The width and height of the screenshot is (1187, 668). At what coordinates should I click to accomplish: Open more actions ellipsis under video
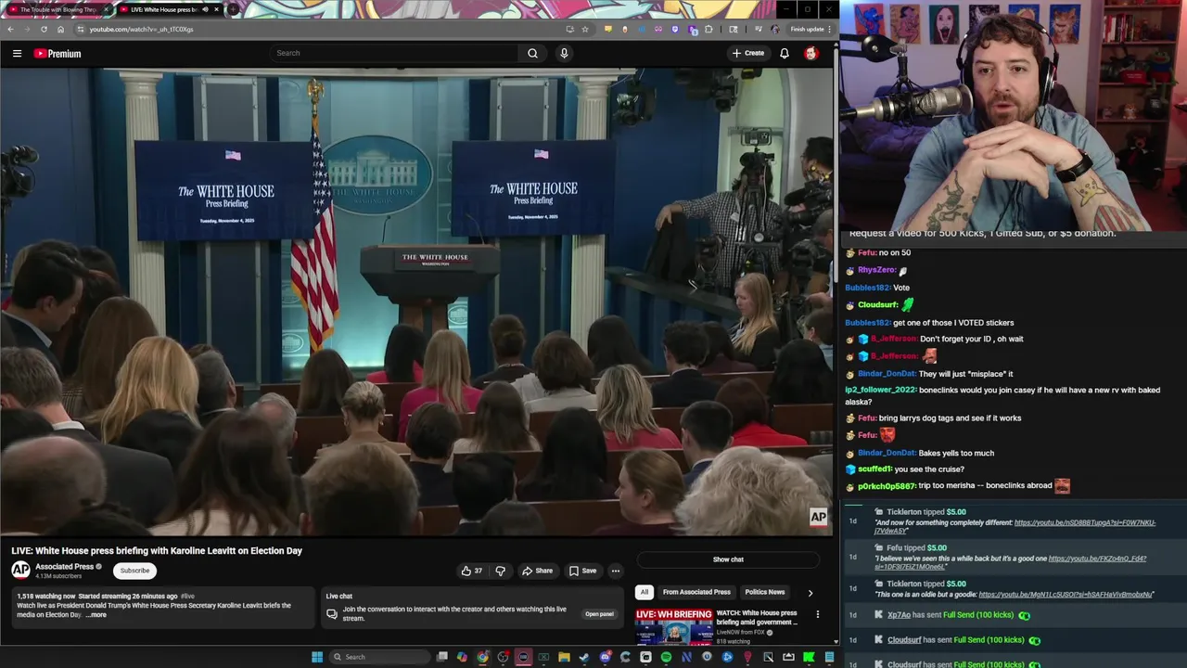615,571
